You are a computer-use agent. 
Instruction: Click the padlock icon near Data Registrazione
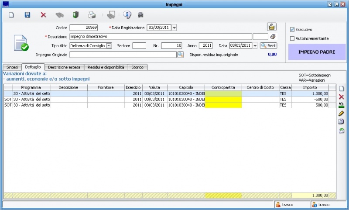(x=271, y=27)
